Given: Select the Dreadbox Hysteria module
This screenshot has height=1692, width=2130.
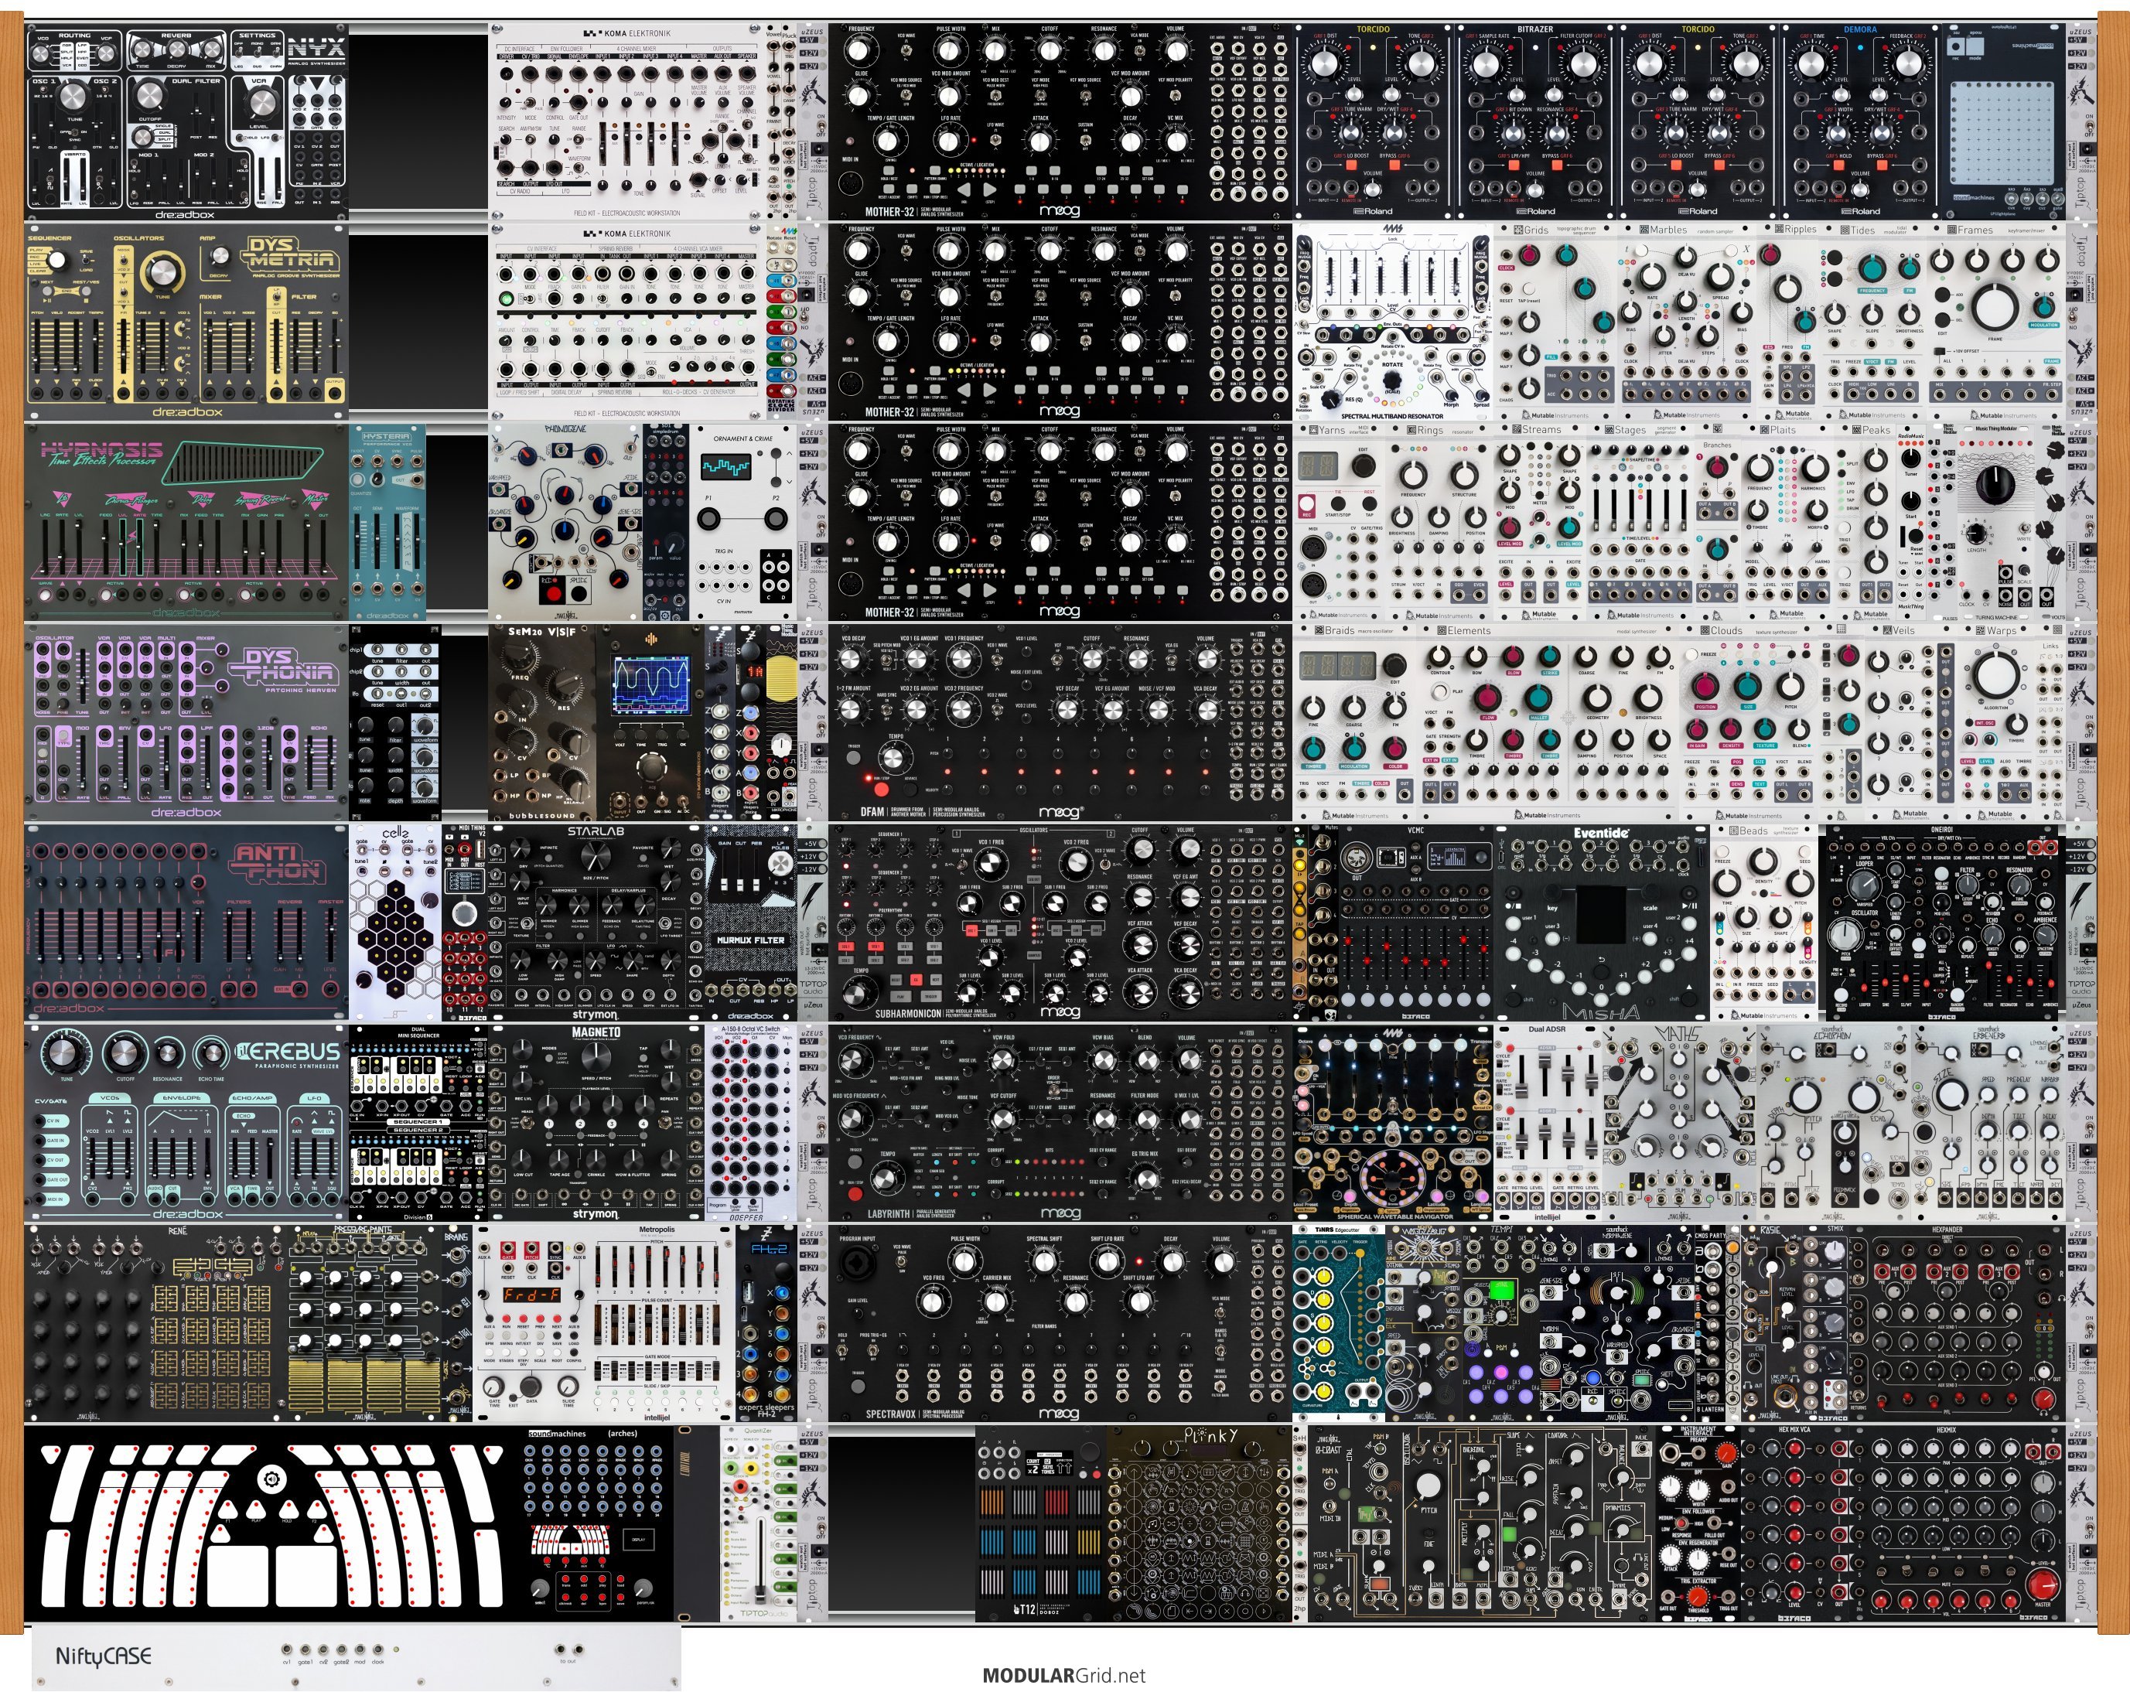Looking at the screenshot, I should click(x=387, y=523).
